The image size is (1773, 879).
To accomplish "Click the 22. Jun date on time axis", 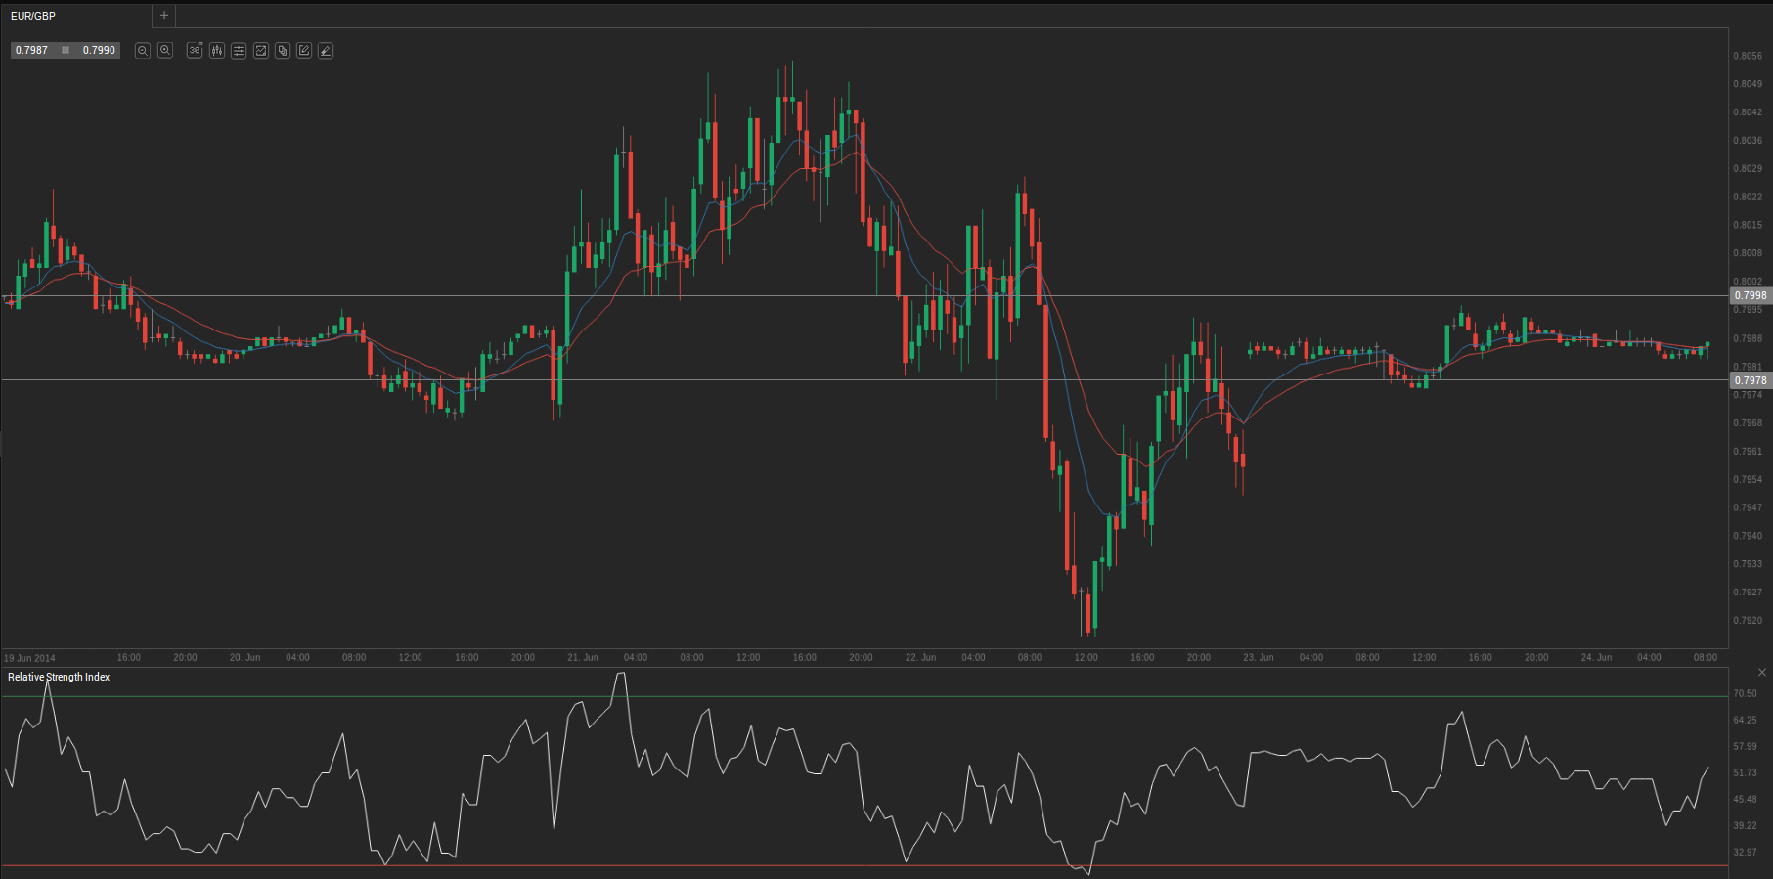I will pyautogui.click(x=920, y=657).
